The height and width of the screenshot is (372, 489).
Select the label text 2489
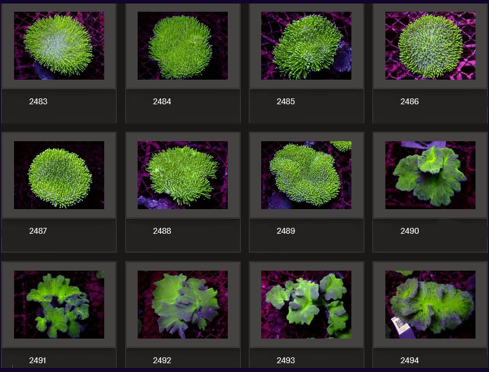pos(286,231)
